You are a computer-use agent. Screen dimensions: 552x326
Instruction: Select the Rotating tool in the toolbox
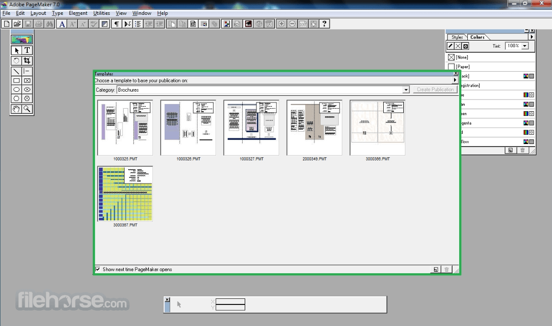click(x=16, y=61)
